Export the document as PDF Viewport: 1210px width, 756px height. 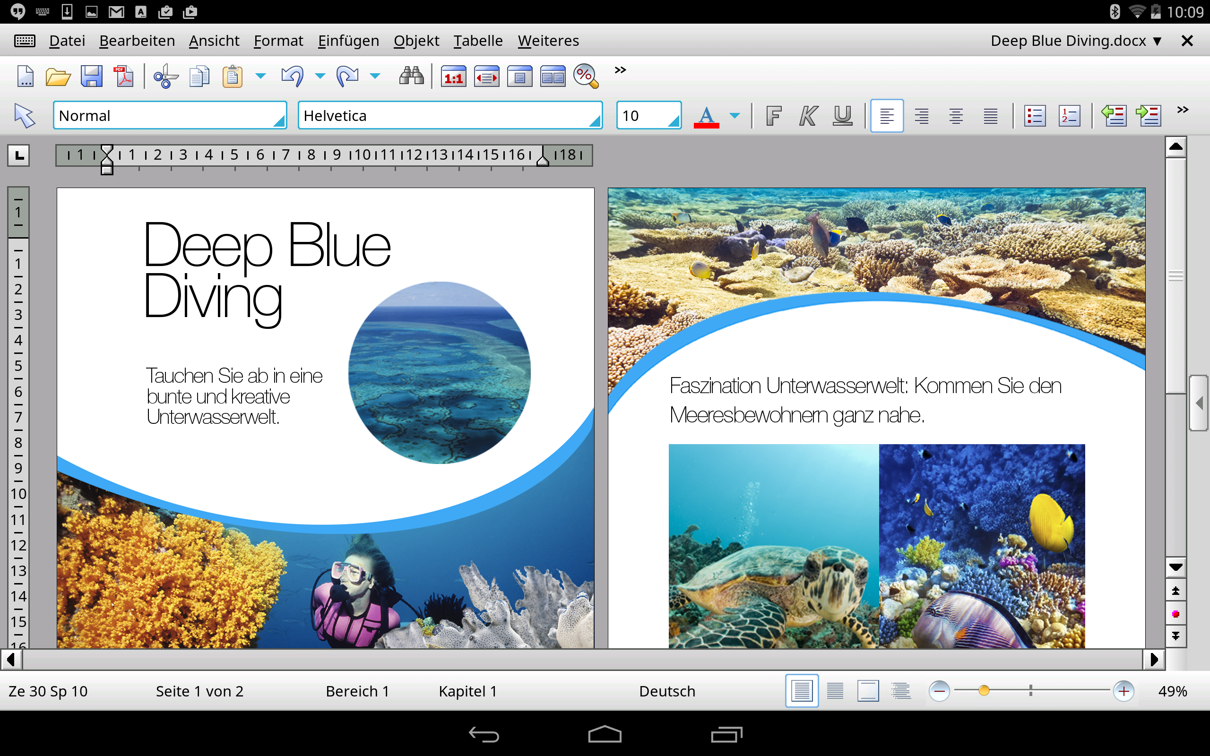coord(123,76)
